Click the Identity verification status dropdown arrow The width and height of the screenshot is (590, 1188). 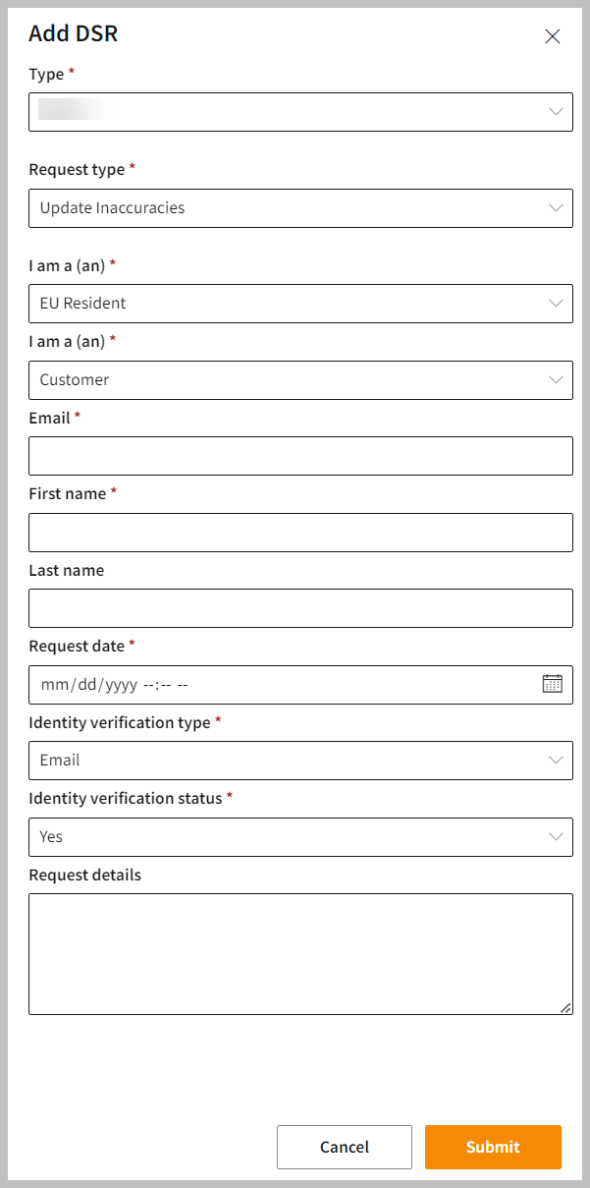click(557, 836)
